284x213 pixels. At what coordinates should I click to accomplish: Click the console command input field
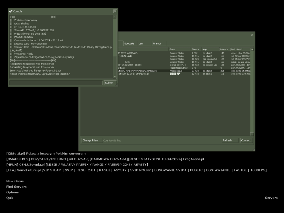tap(56, 83)
